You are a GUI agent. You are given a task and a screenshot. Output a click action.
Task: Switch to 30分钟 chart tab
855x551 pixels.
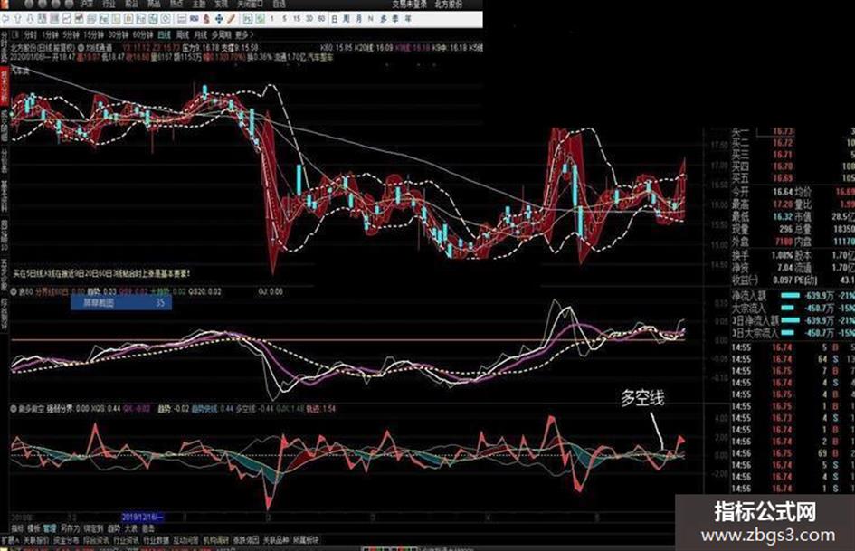119,34
